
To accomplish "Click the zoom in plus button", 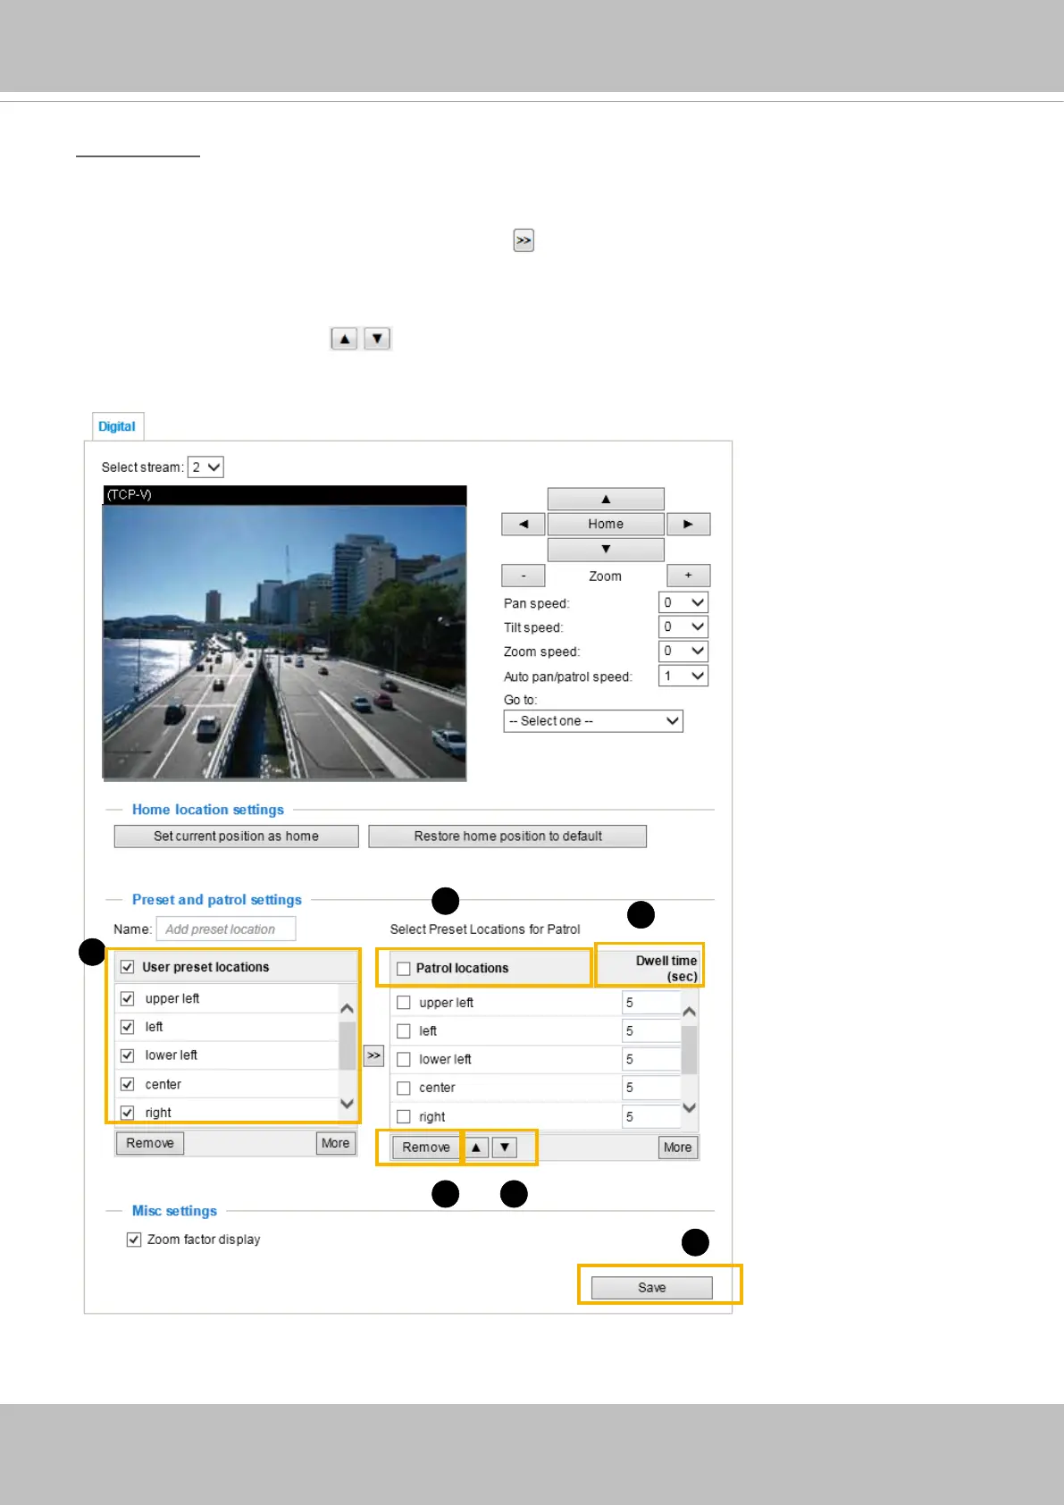I will tap(688, 576).
